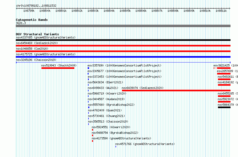Select nsv5966719 (Almarri2020) label
The image size is (238, 157).
click(107, 93)
